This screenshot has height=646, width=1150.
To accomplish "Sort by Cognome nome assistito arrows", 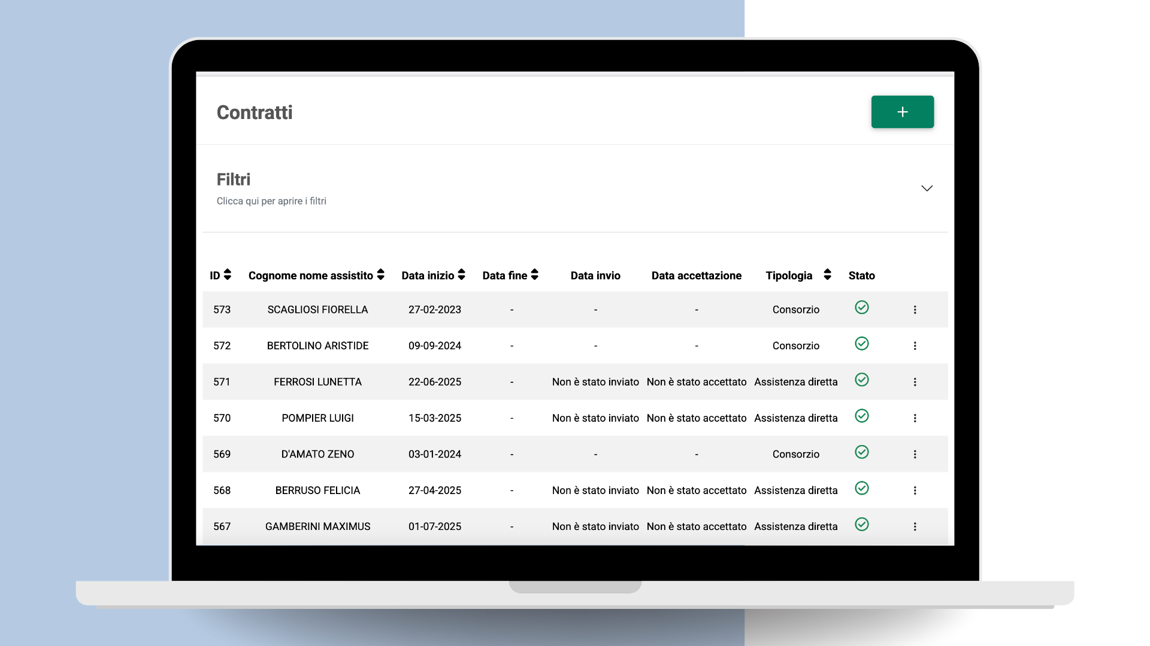I will click(381, 275).
